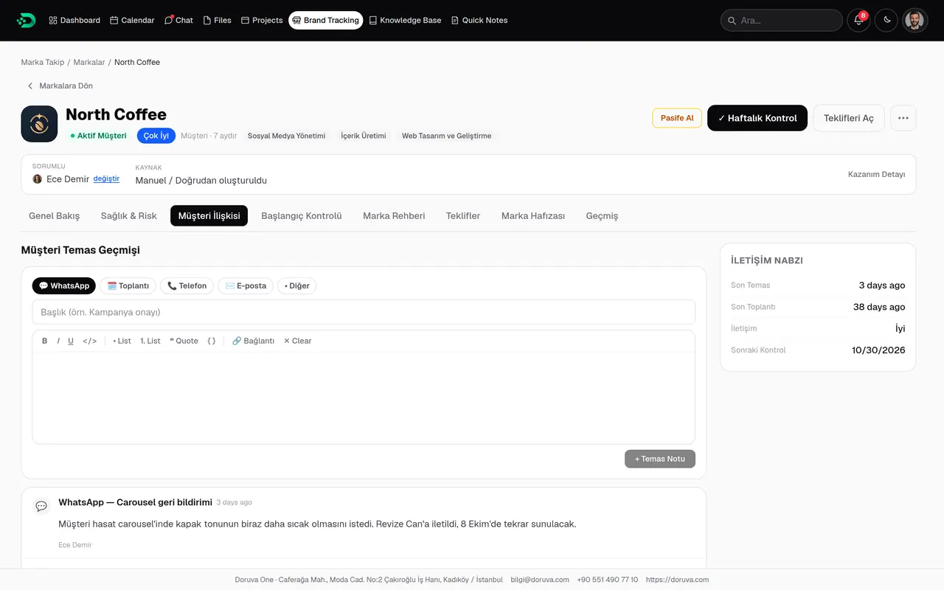Switch to the Marka Hafızası tab
Viewport: 944px width, 590px height.
(x=533, y=215)
